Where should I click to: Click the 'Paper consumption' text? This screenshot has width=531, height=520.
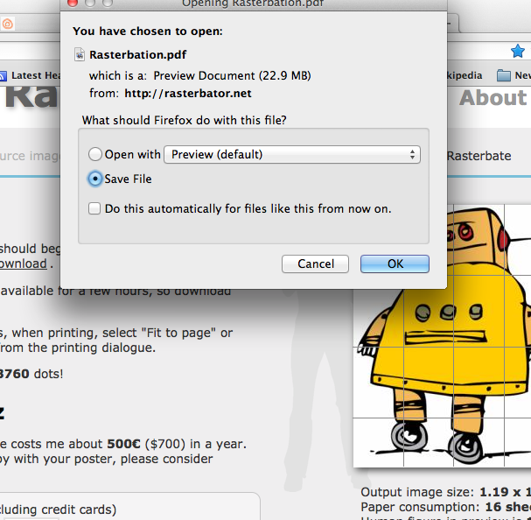(x=420, y=507)
